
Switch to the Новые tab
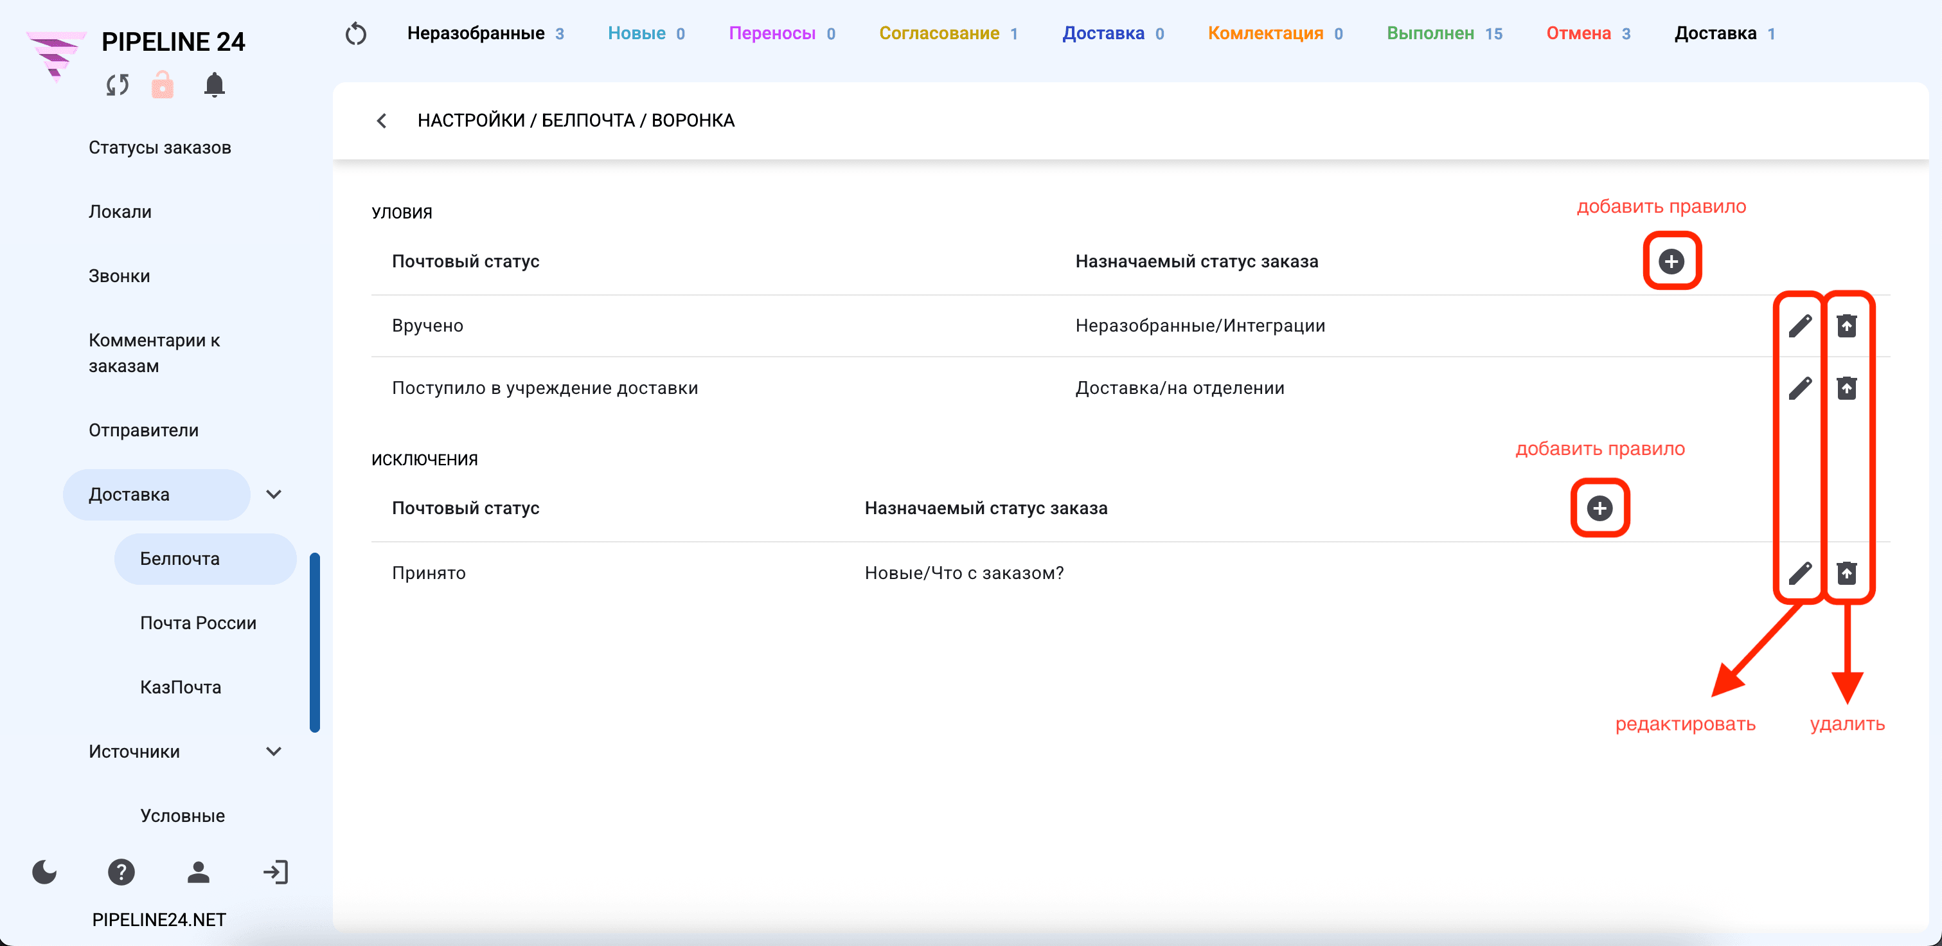point(646,34)
